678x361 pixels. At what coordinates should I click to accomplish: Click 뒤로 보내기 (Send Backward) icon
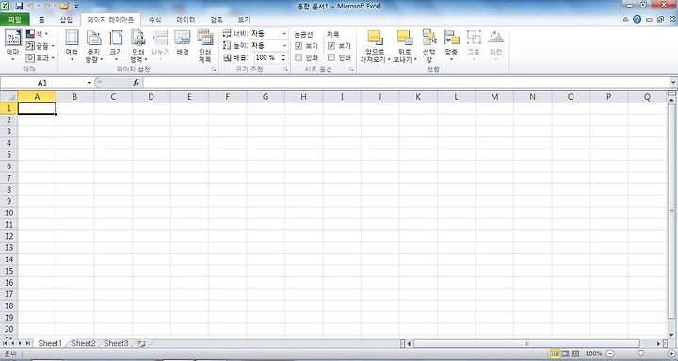405,38
